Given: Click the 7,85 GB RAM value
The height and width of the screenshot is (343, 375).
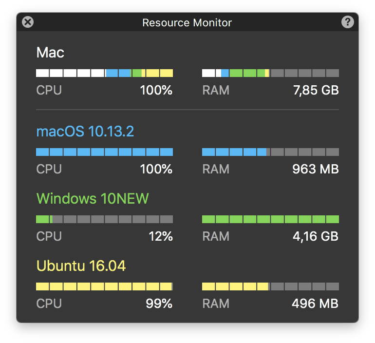Looking at the screenshot, I should (316, 90).
